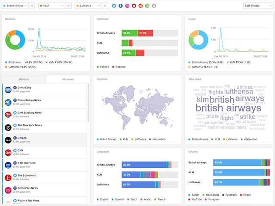The height and width of the screenshot is (206, 275).
Task: Toggle the green News/Blogs source icon
Action: pyautogui.click(x=147, y=6)
